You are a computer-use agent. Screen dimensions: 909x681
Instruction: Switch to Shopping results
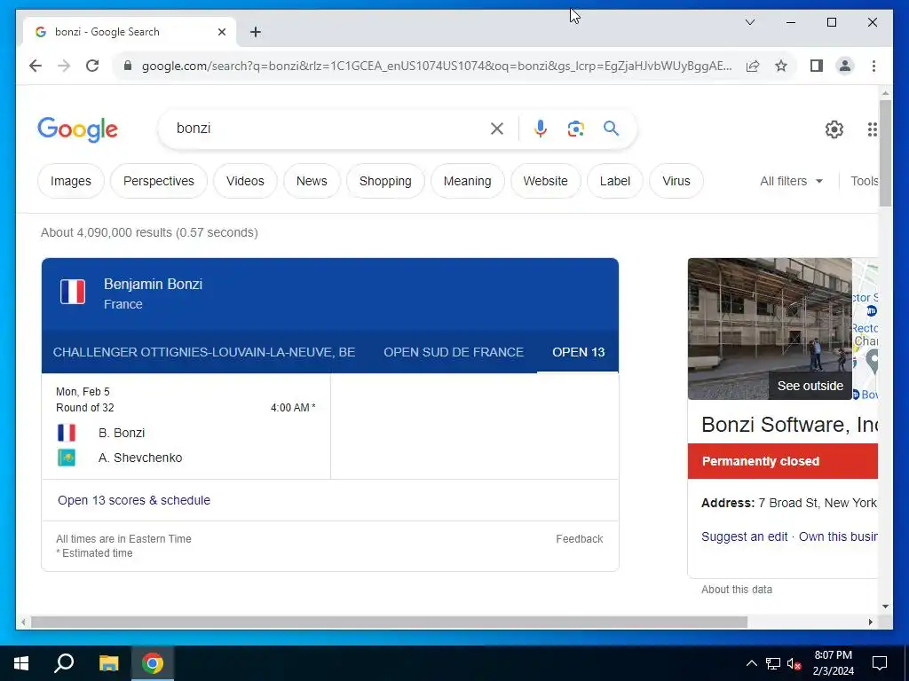pyautogui.click(x=385, y=181)
